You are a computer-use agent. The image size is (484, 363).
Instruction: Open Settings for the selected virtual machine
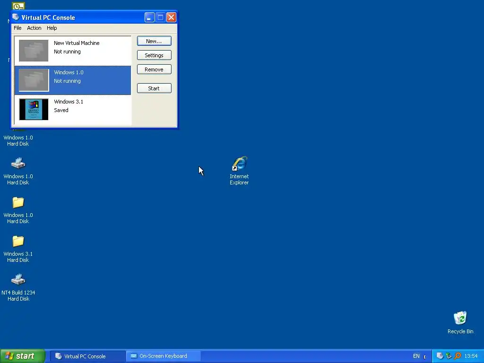(154, 55)
